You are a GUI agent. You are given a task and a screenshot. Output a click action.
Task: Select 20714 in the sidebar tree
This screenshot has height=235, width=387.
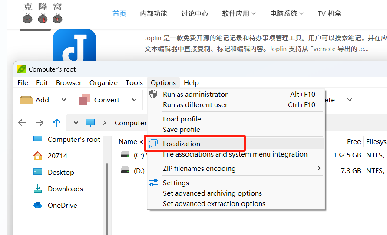[57, 156]
